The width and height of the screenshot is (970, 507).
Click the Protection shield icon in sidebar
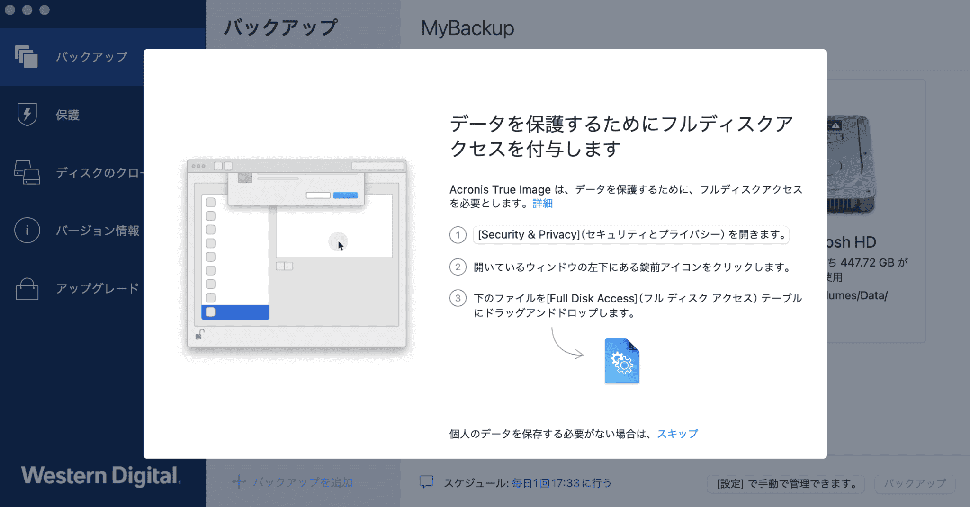point(27,115)
